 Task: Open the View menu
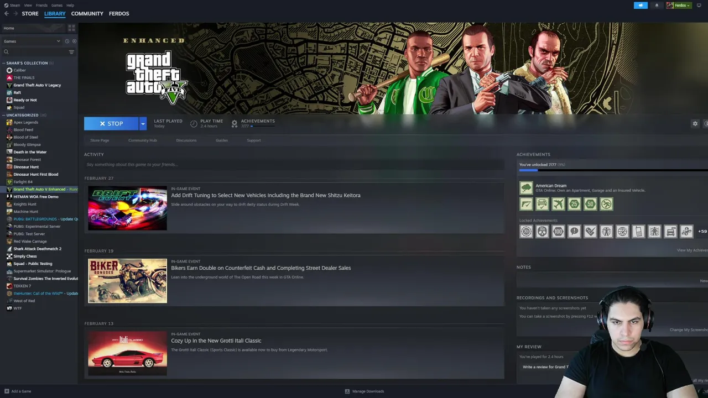click(x=28, y=5)
